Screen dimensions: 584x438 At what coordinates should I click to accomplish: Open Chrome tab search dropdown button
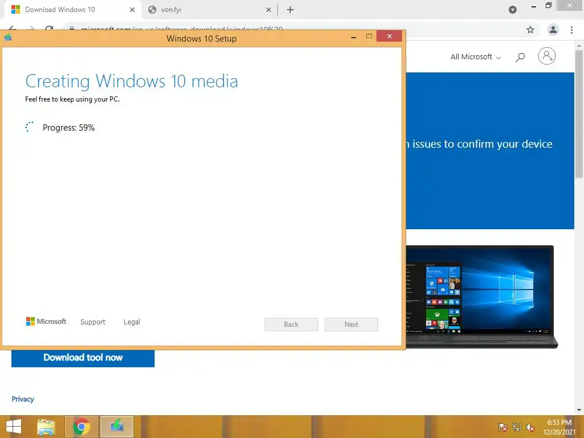513,10
